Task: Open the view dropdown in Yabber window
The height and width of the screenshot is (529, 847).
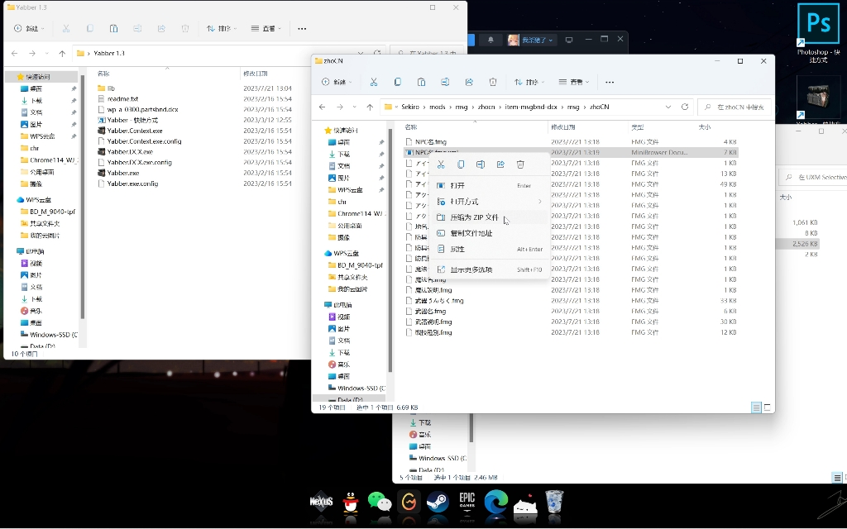Action: coord(266,29)
